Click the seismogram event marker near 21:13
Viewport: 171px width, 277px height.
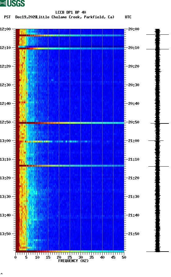159,166
